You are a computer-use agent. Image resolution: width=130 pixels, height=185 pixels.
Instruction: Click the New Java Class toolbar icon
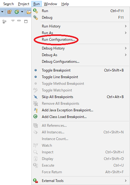17,12
